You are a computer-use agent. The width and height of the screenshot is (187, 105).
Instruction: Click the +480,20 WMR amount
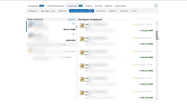coord(146,98)
